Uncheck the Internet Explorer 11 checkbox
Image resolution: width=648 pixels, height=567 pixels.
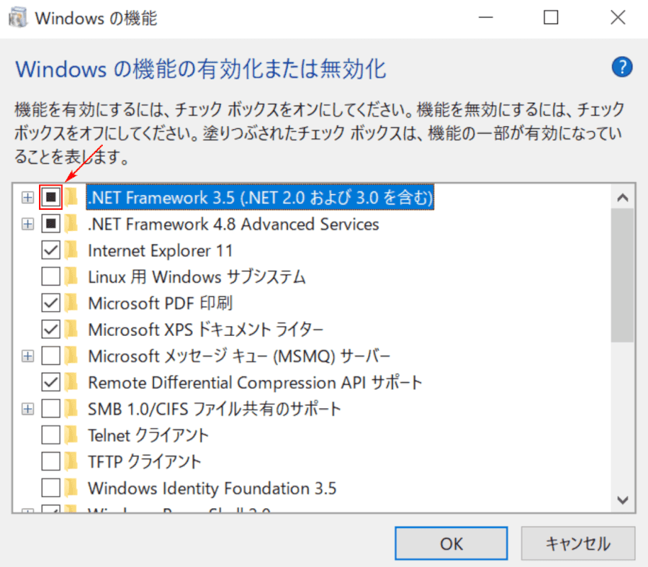click(x=51, y=250)
